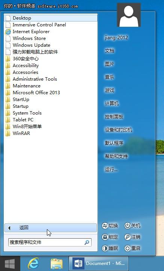Open 帮助和支持 help link
The width and height of the screenshot is (164, 271).
point(116,156)
